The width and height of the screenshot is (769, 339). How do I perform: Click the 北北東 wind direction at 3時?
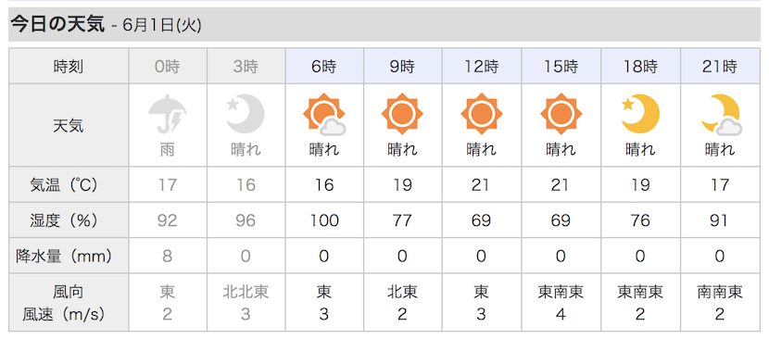click(246, 292)
